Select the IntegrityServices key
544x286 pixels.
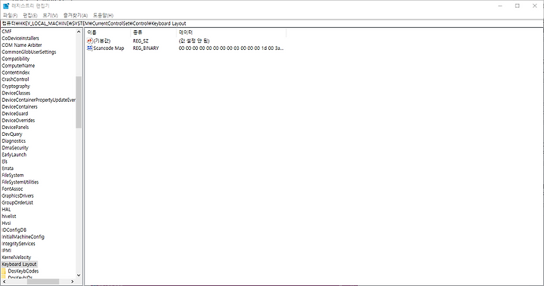(18, 244)
